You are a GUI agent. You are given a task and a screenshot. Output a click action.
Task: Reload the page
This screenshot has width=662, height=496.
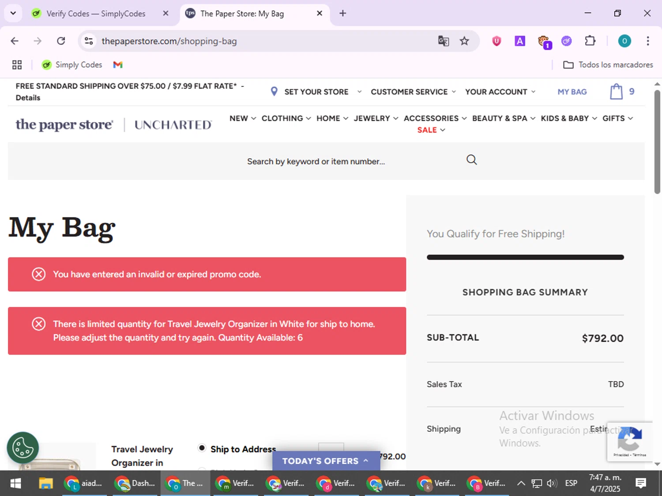tap(61, 41)
